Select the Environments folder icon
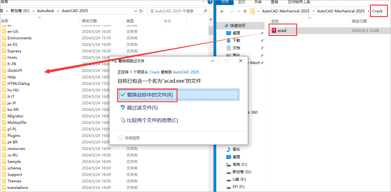Screen dimensions: 391x192 (4, 38)
